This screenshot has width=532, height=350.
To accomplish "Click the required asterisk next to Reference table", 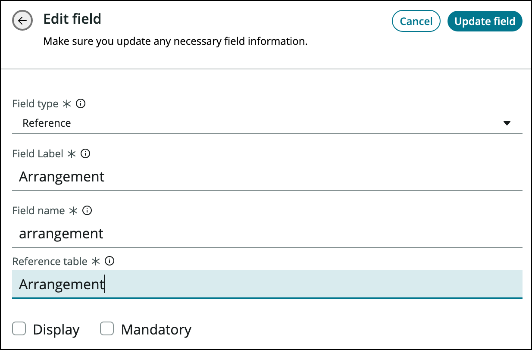I will click(x=96, y=261).
